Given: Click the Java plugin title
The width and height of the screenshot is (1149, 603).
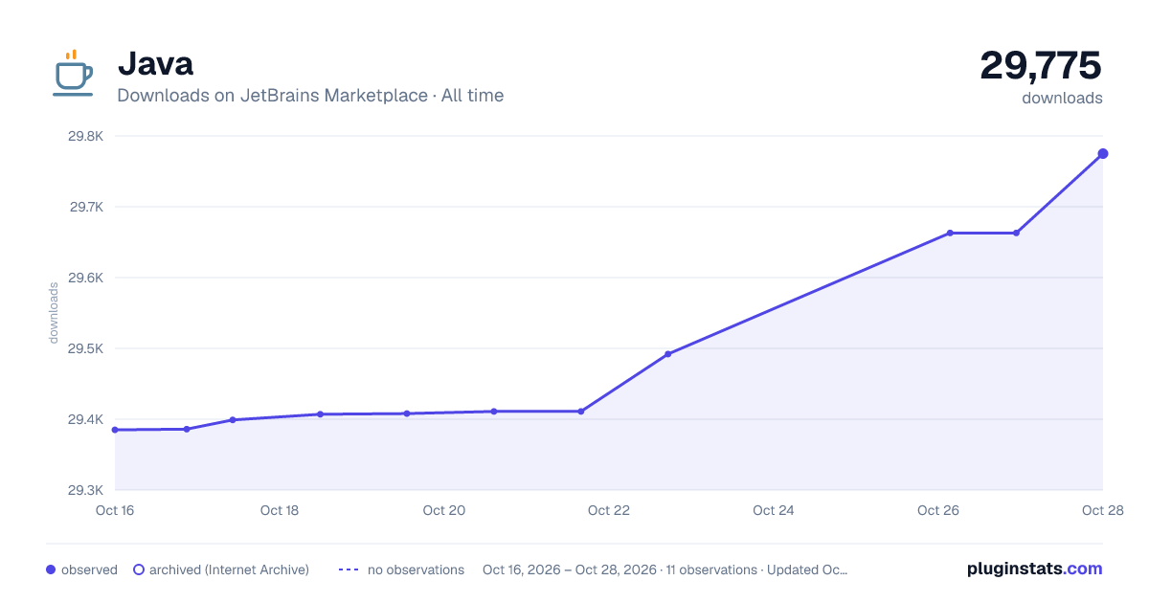Looking at the screenshot, I should 155,63.
